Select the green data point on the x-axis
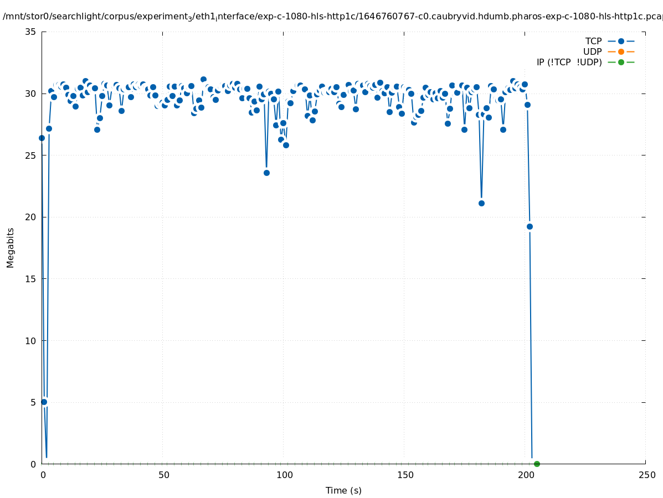The image size is (663, 498). point(537,464)
